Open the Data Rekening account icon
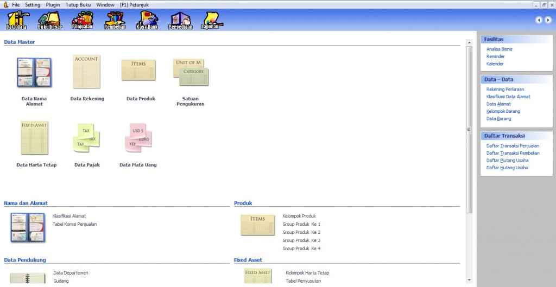 (x=87, y=72)
